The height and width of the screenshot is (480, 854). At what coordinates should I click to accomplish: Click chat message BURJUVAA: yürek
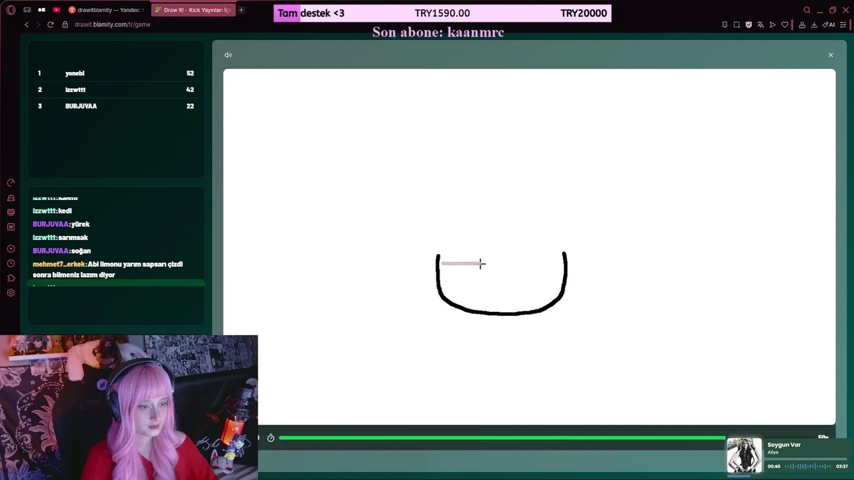coord(61,224)
